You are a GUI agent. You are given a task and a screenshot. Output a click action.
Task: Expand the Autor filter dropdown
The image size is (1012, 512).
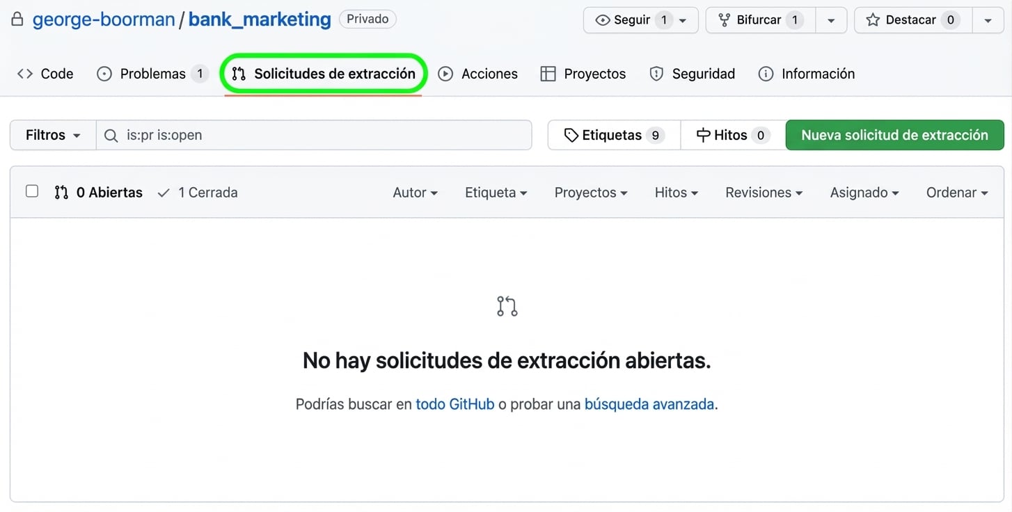pyautogui.click(x=416, y=193)
